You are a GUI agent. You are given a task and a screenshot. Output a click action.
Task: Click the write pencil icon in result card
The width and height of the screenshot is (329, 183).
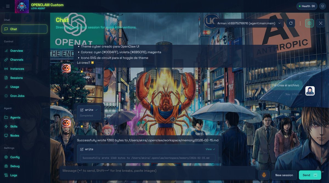coord(82,149)
